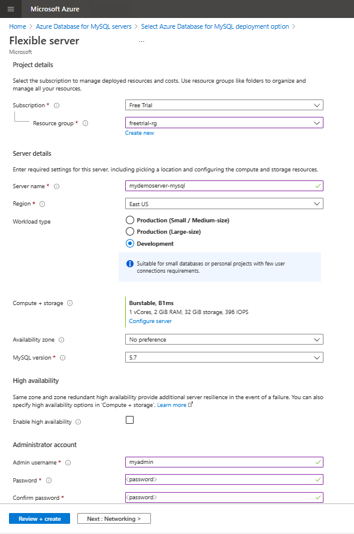Screen dimensions: 354x534
Task: Open the MySQL version dropdown
Action: tap(224, 357)
